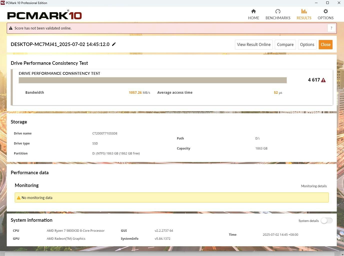Maximize the PCMark 10 window
This screenshot has height=256, width=344.
(327, 3)
